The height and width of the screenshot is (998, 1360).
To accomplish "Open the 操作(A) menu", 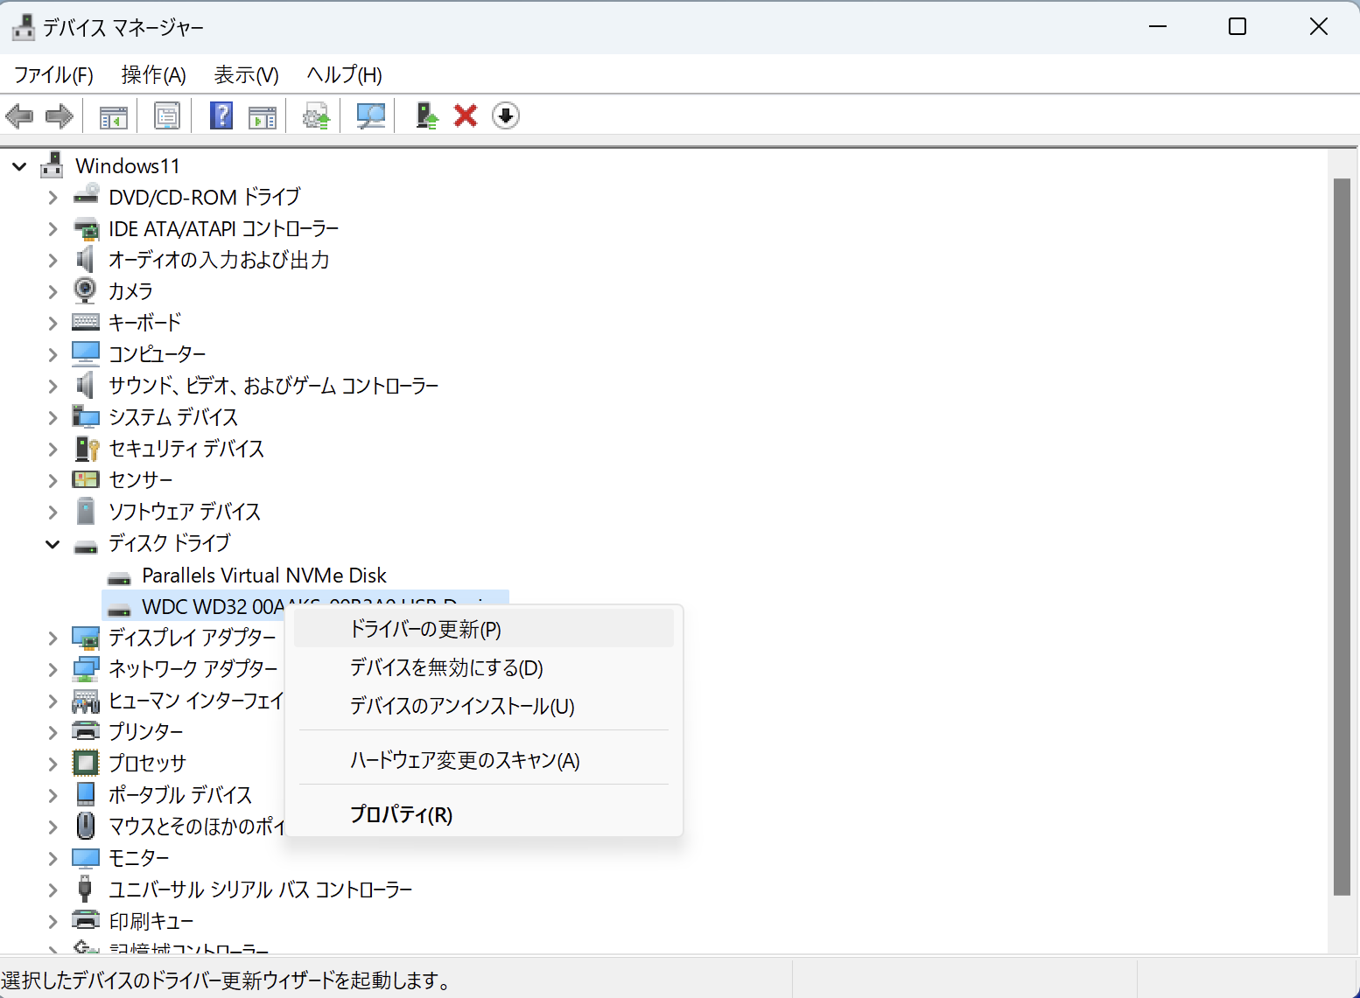I will pyautogui.click(x=153, y=75).
